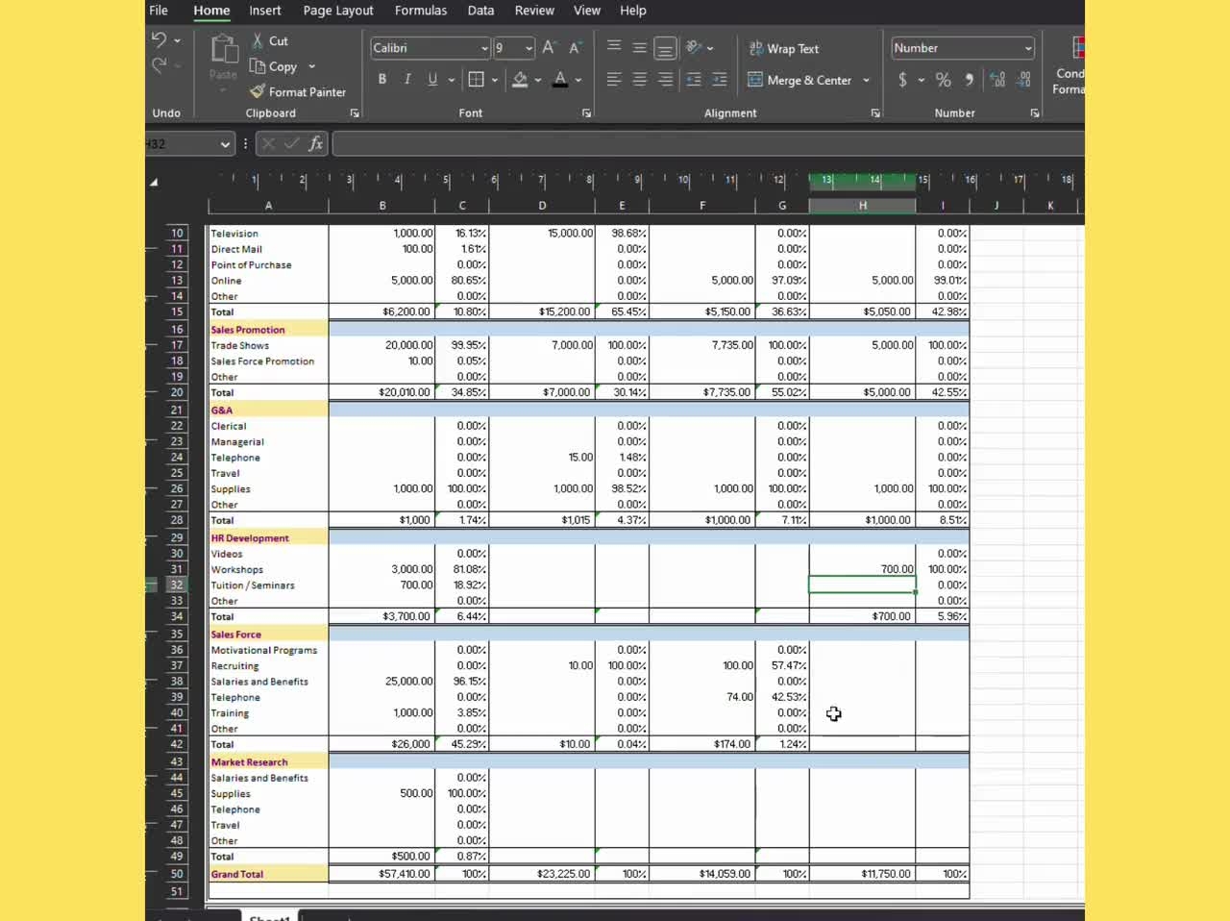Click the red Font Color swatch button
Image resolution: width=1230 pixels, height=921 pixels.
point(560,80)
